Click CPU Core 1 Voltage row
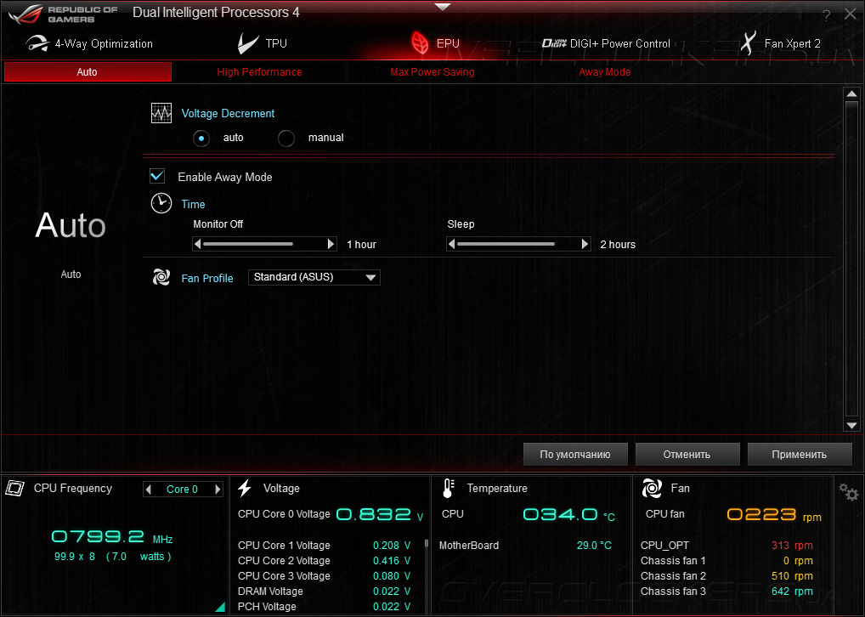Screen dimensions: 865x617 [x=325, y=546]
